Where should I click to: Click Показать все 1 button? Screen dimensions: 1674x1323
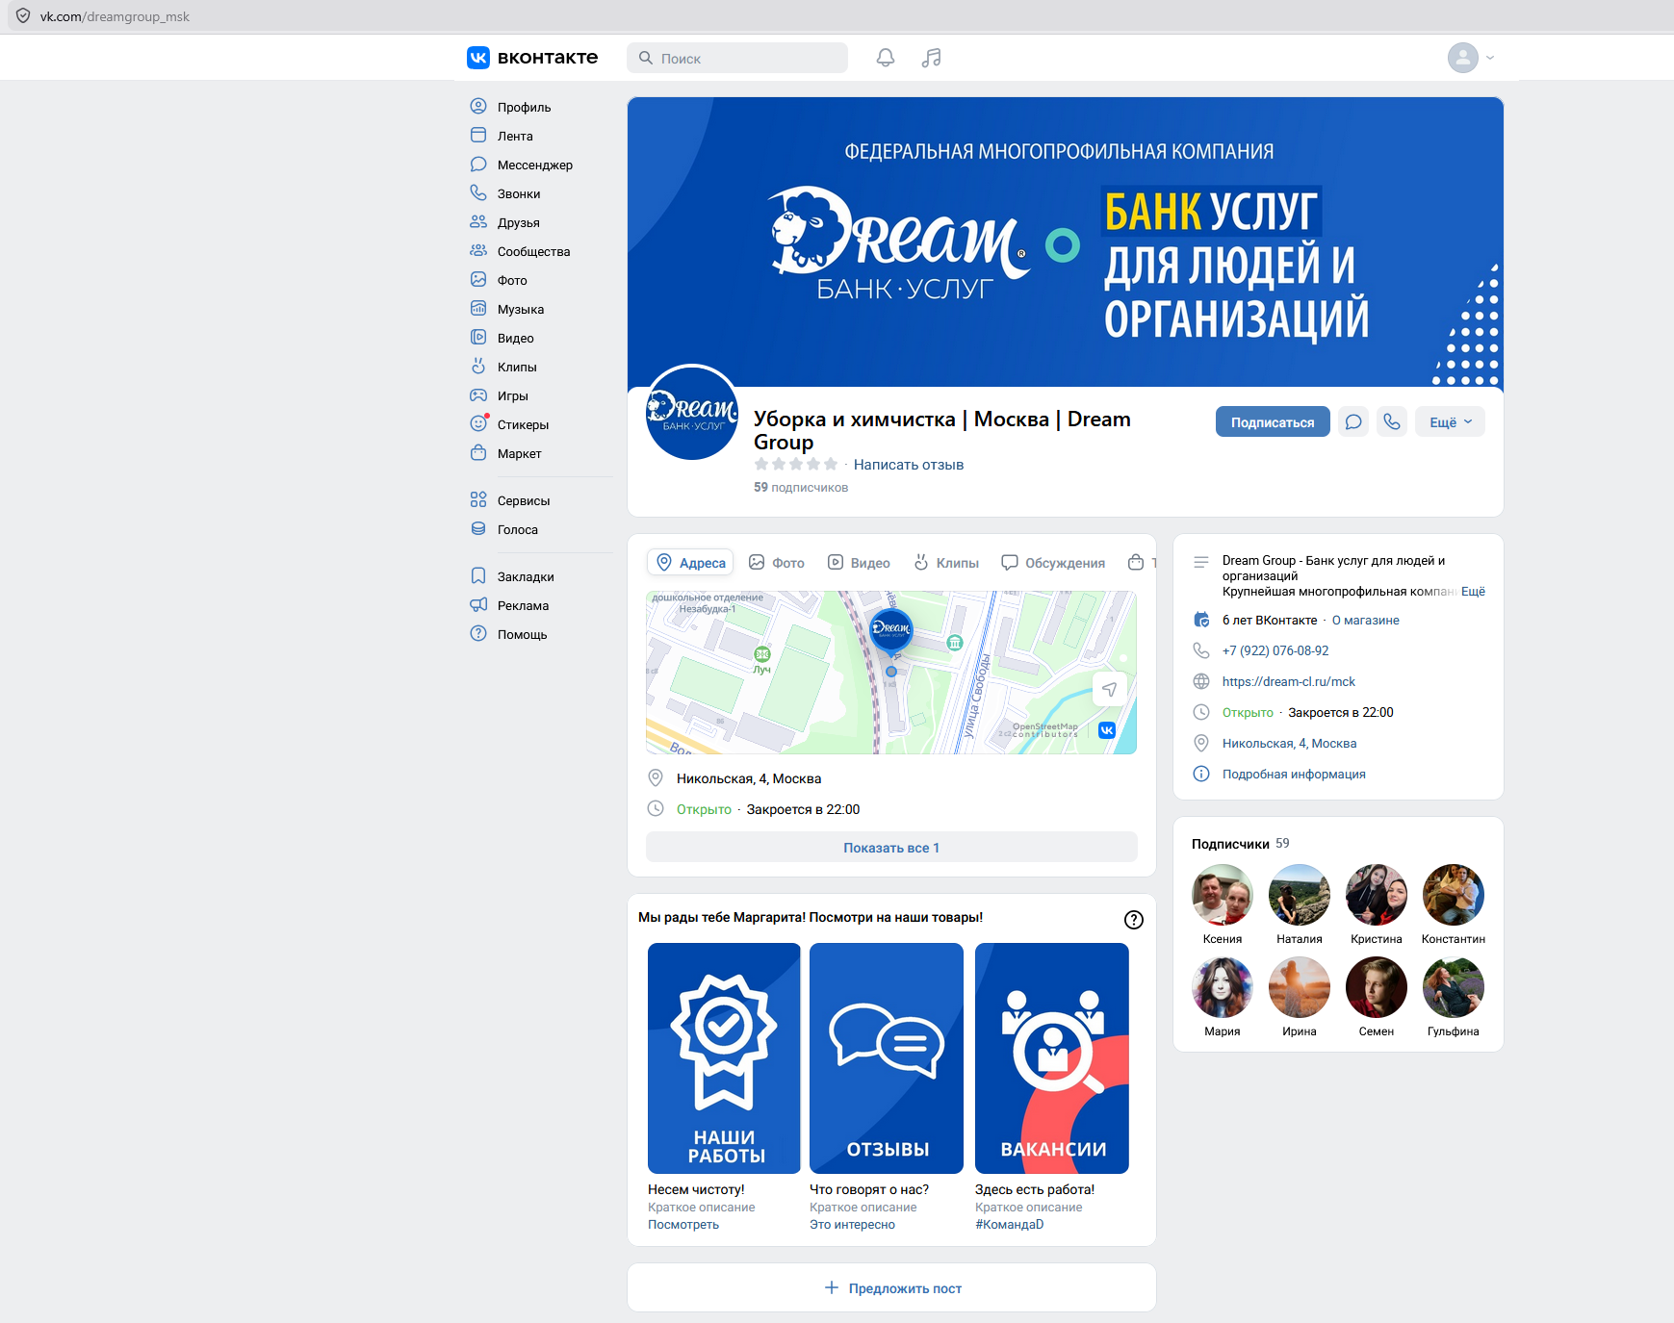(891, 847)
